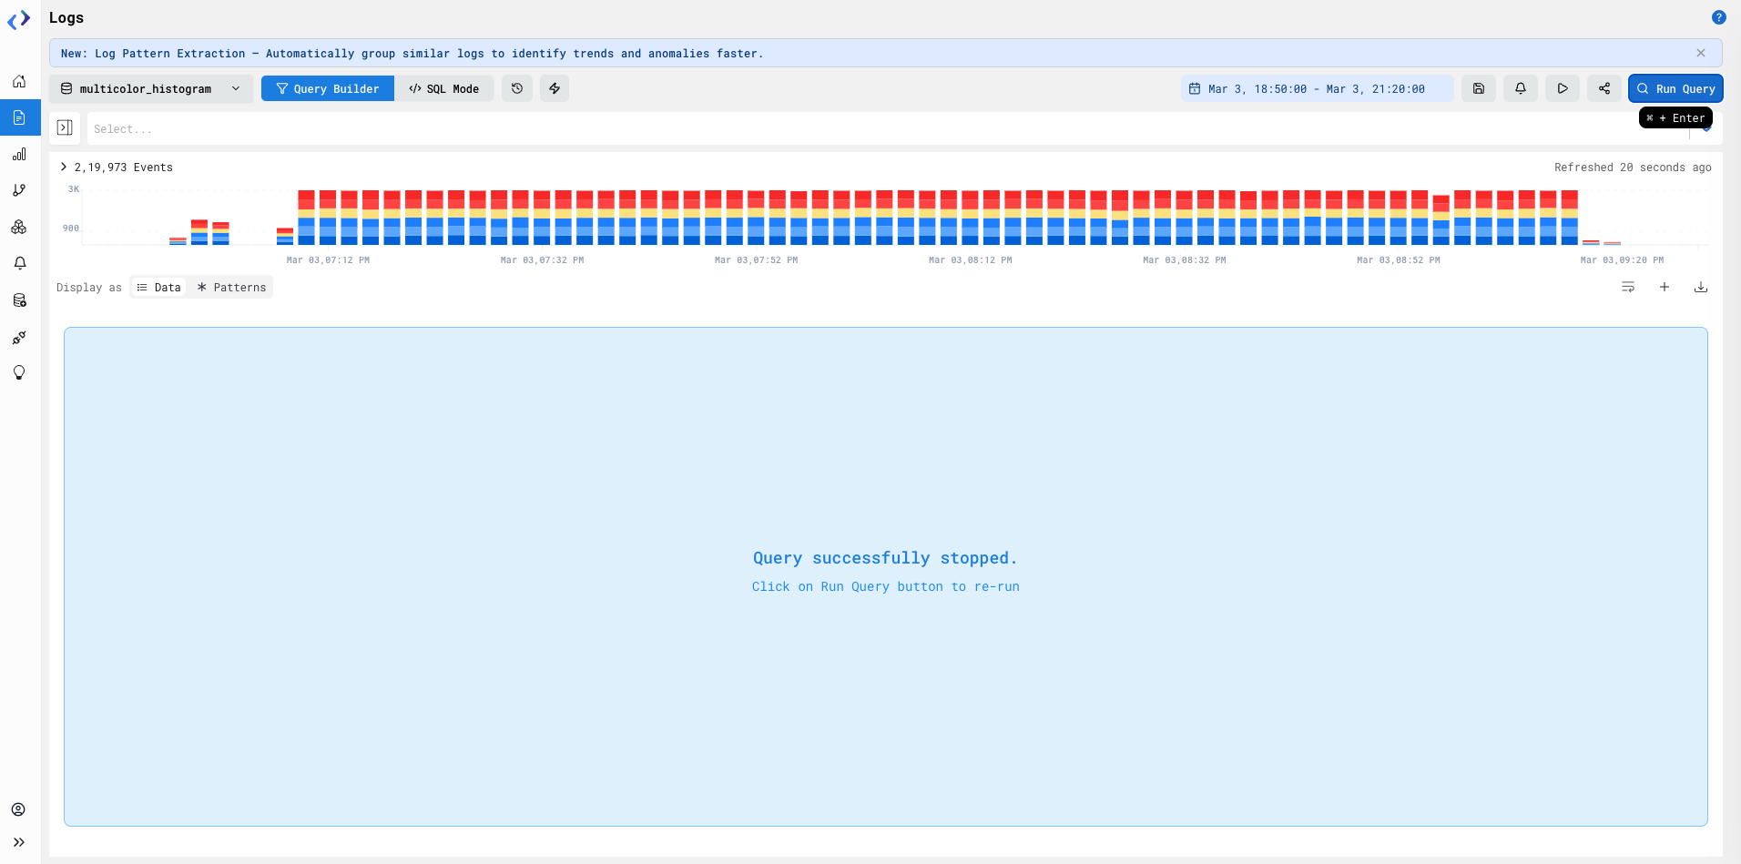Expand the 2,19,973 Events section
Viewport: 1741px width, 864px height.
coord(63,167)
